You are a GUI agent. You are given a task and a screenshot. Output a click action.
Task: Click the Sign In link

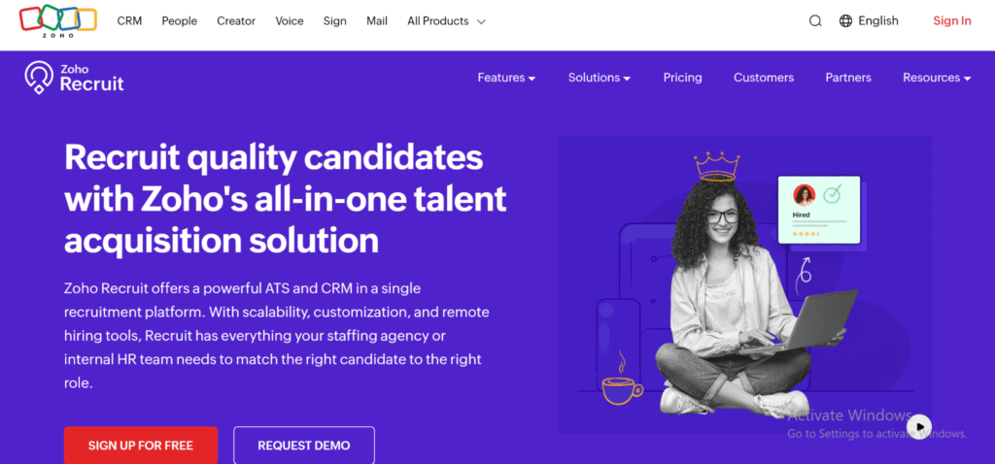coord(951,21)
